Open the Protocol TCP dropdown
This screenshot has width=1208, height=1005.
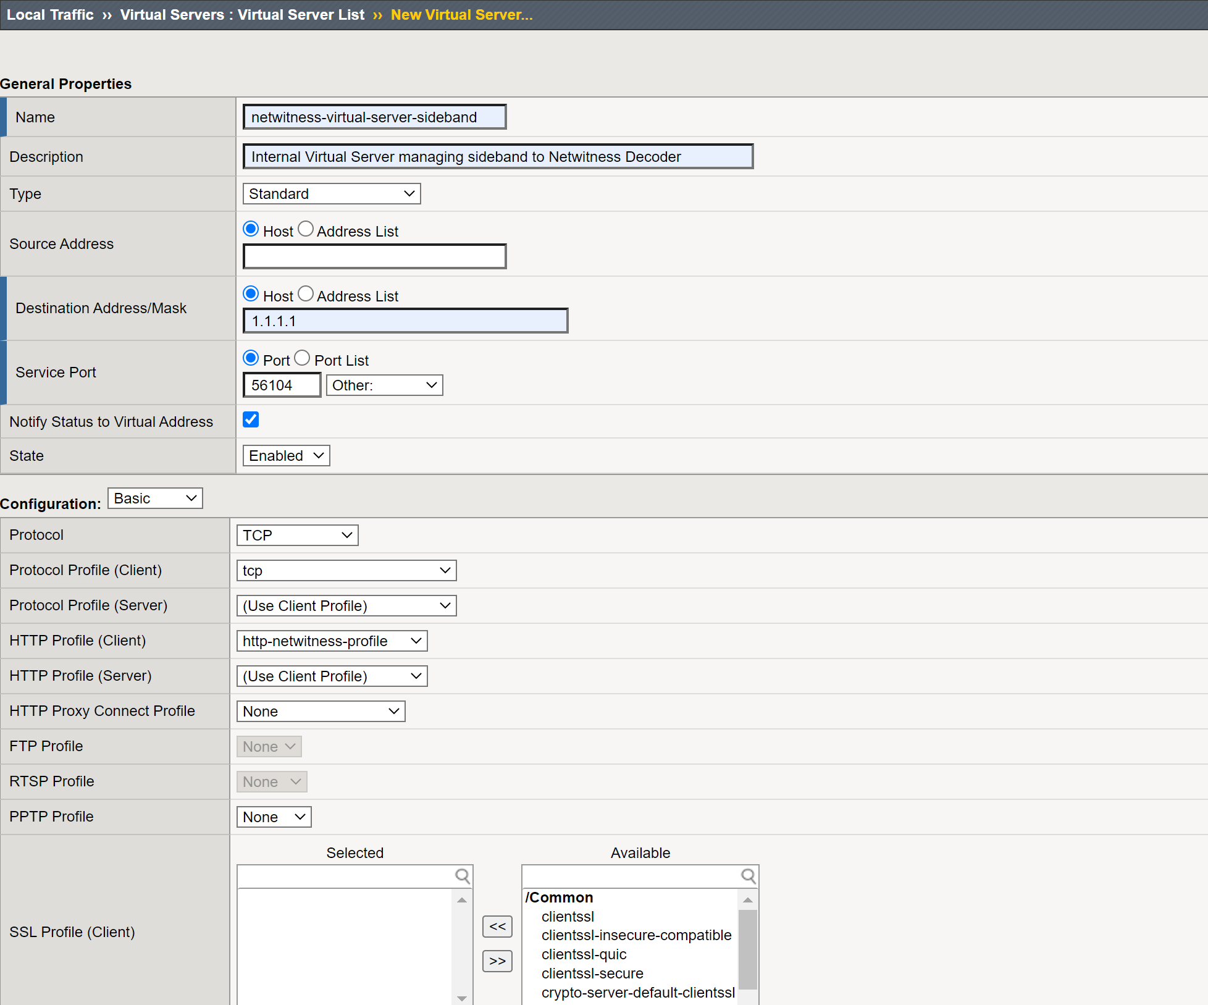tap(297, 536)
